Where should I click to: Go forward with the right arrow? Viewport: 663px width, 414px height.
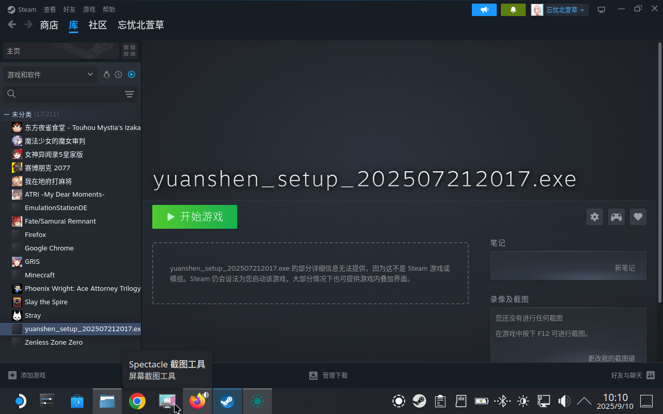point(28,24)
